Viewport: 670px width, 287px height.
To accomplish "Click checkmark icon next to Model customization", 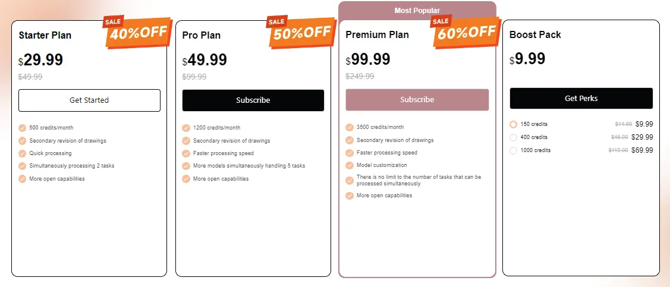I will tap(350, 165).
